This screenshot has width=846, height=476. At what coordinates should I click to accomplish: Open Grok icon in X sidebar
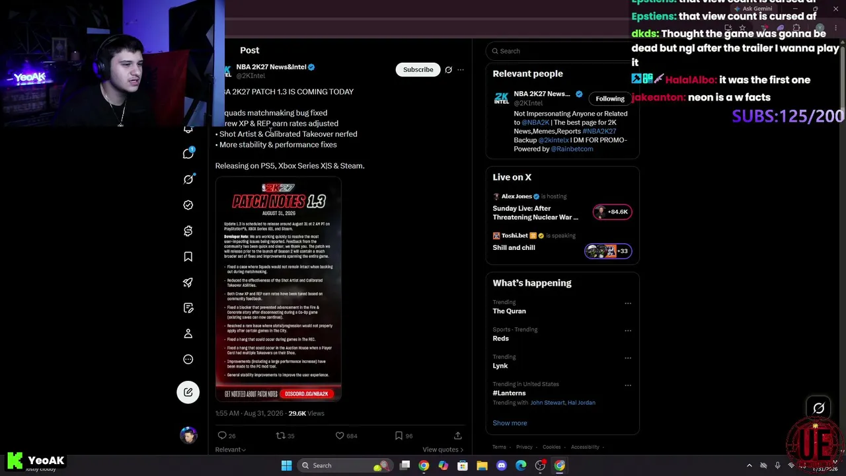(x=188, y=179)
